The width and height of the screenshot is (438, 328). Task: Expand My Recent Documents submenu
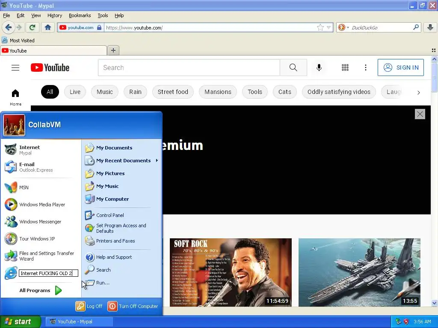coord(122,161)
